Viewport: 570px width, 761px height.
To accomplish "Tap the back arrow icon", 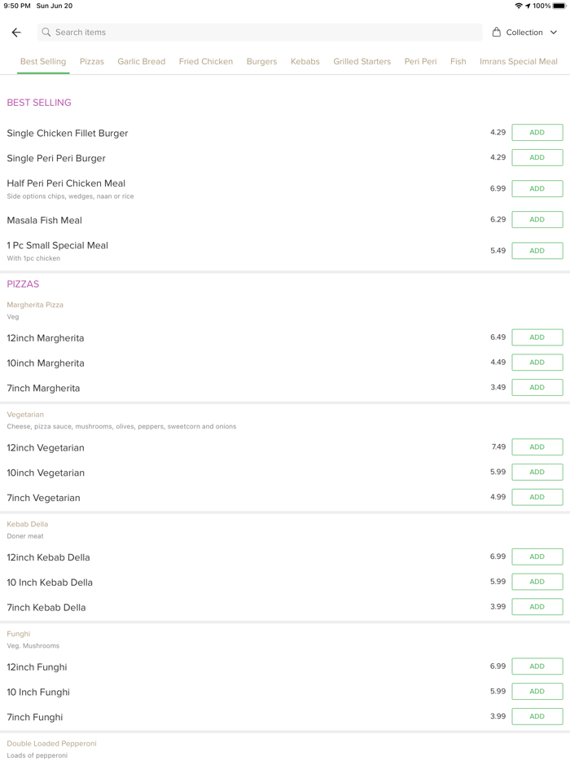I will (x=16, y=33).
